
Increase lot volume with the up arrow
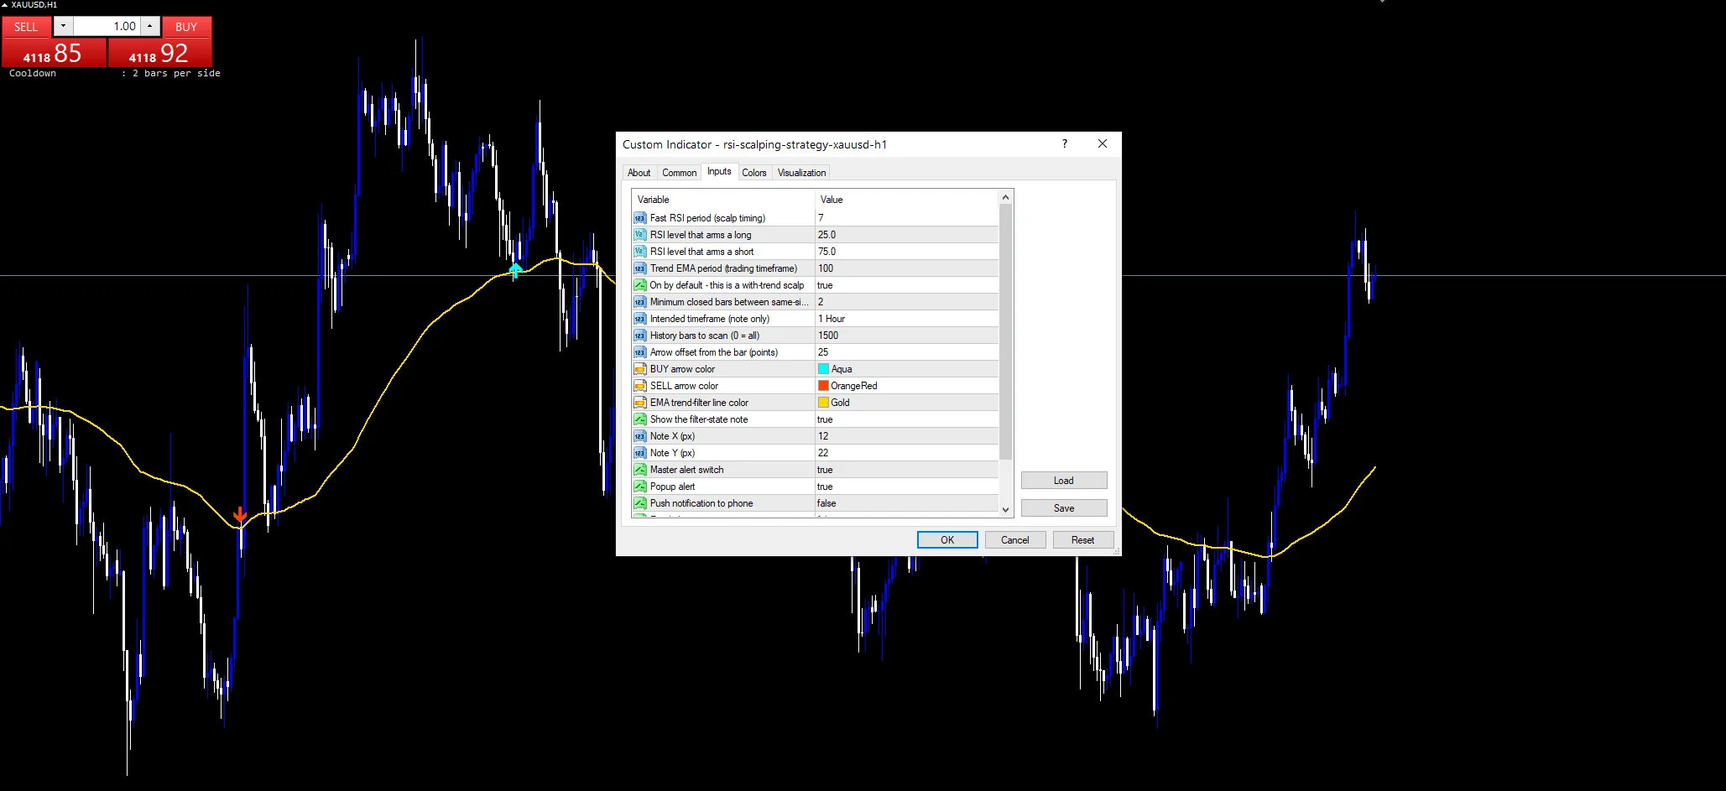click(x=149, y=26)
